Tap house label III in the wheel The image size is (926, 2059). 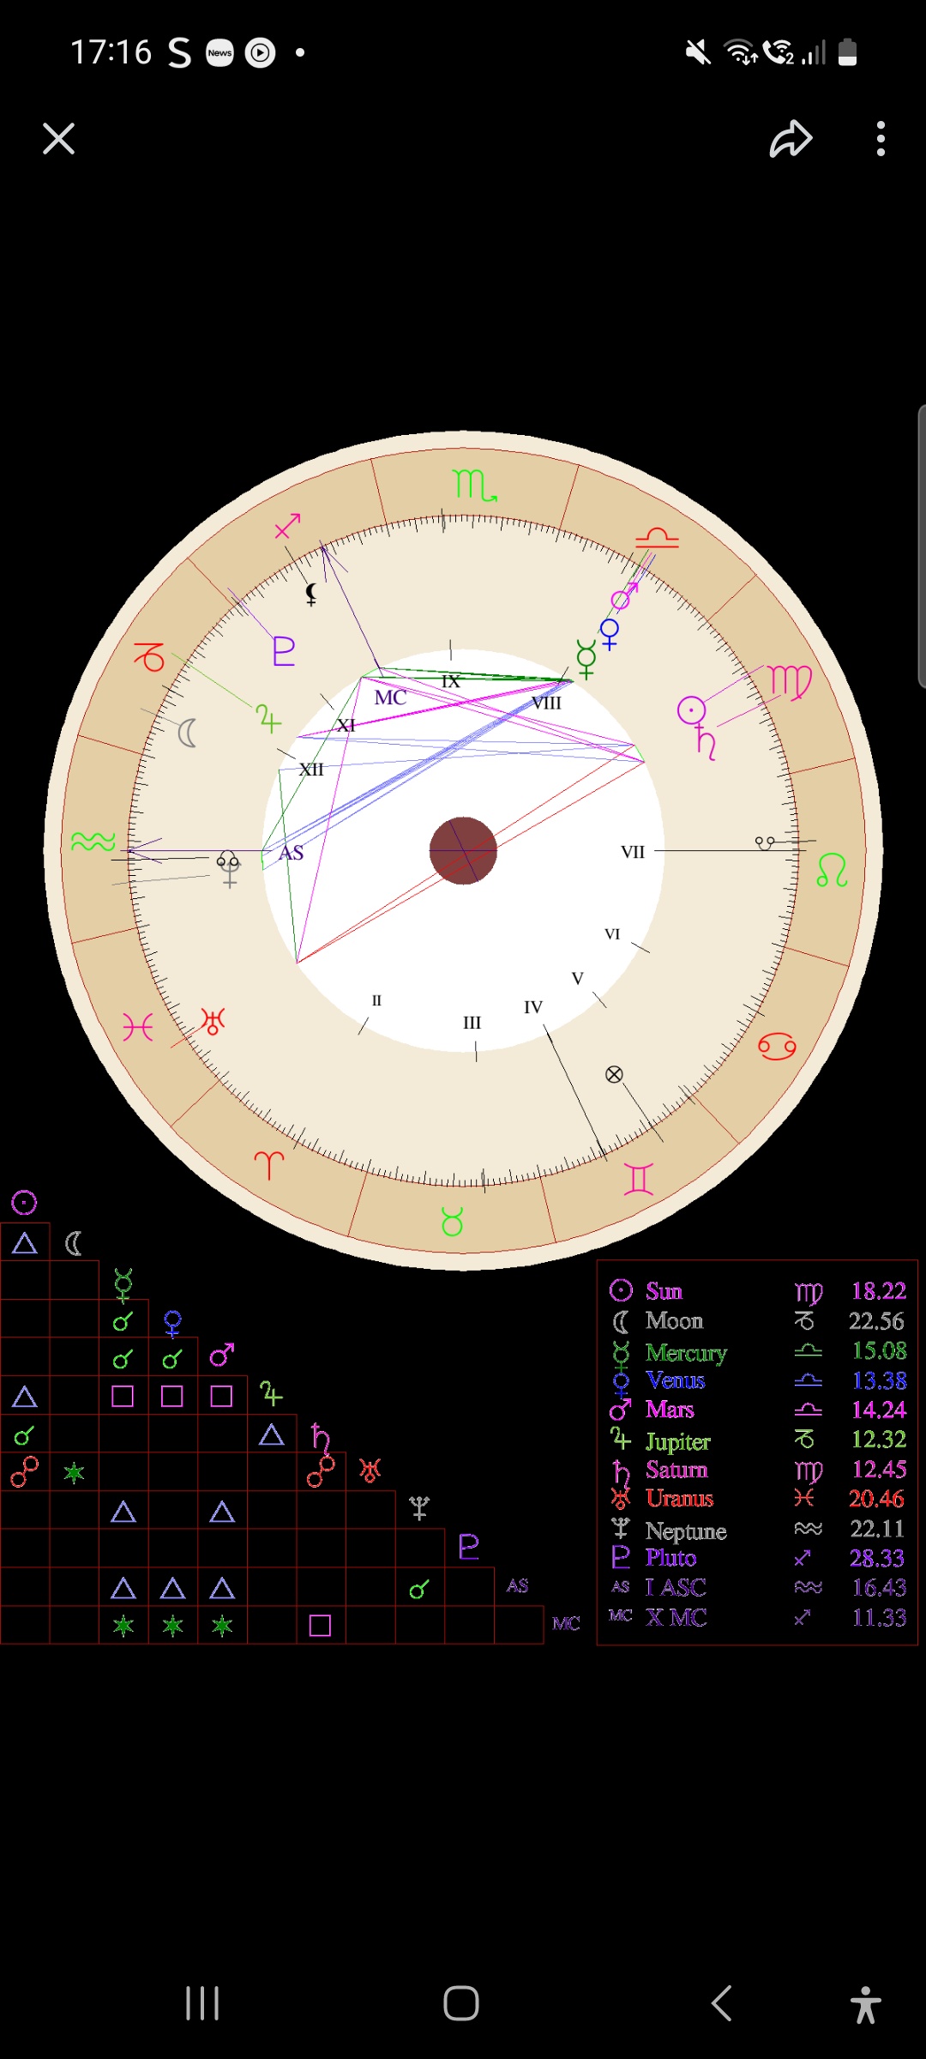pos(472,1023)
